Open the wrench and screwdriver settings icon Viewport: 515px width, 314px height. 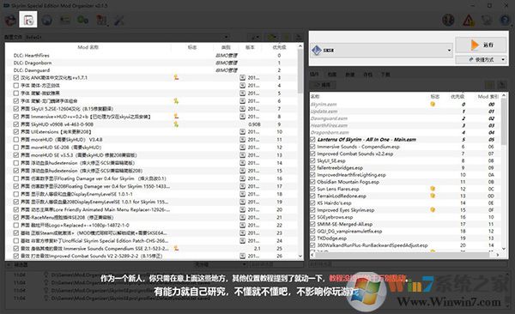click(x=118, y=21)
